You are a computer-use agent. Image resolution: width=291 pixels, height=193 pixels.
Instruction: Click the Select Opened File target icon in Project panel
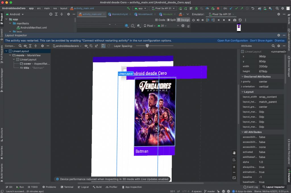tap(51, 14)
